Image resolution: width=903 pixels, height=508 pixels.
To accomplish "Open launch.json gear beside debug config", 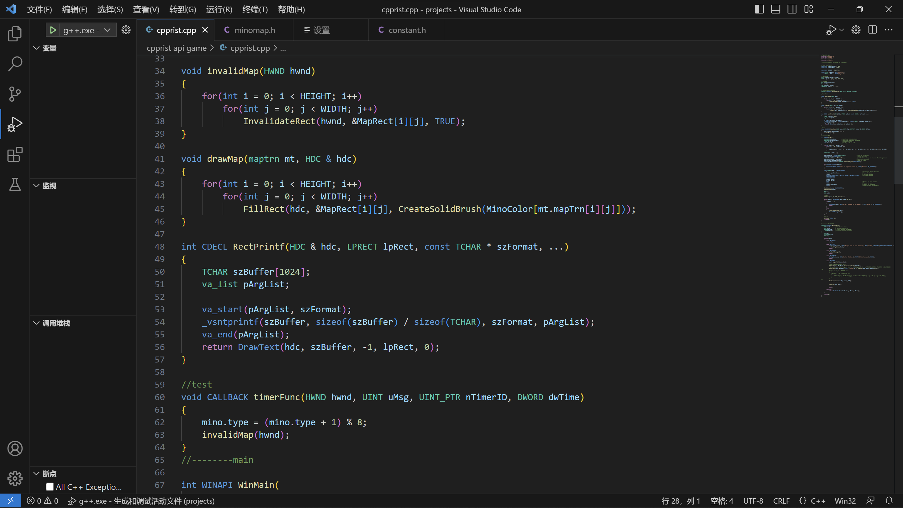I will (x=126, y=30).
